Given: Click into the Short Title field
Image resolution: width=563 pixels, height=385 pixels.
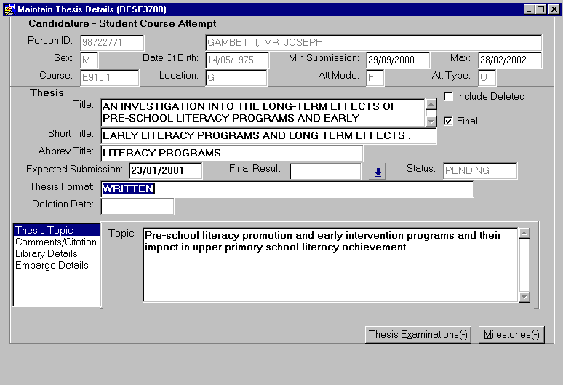Looking at the screenshot, I should tap(268, 136).
